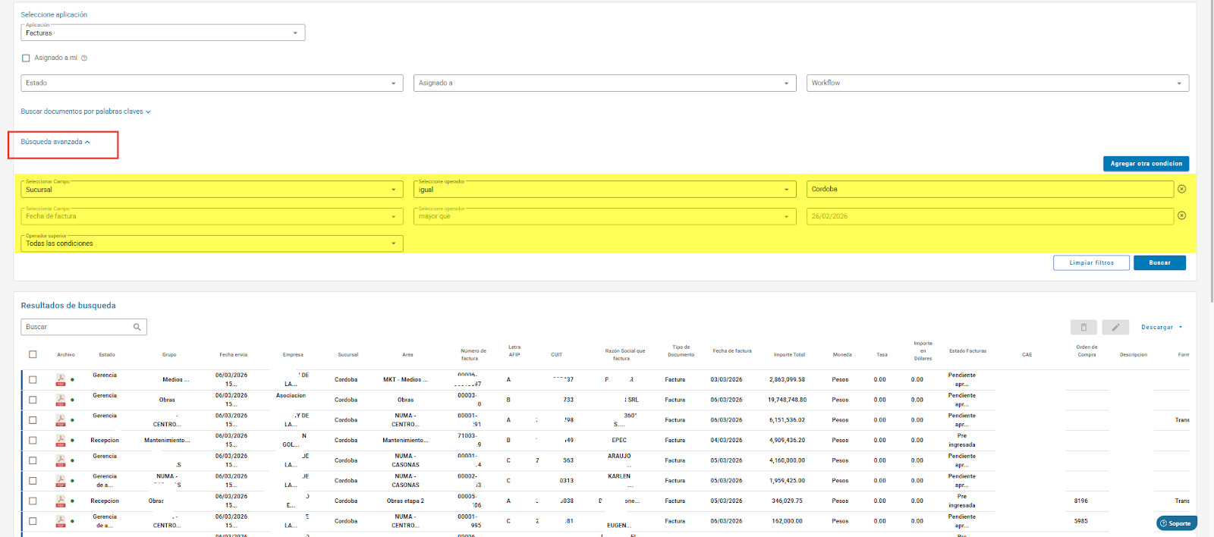This screenshot has width=1214, height=537.
Task: Click the order number 5985 cell
Action: pos(1080,521)
